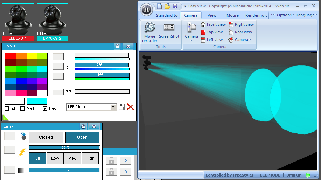This screenshot has width=321, height=180.
Task: Select the Camera ribbon tab
Action: point(191,15)
